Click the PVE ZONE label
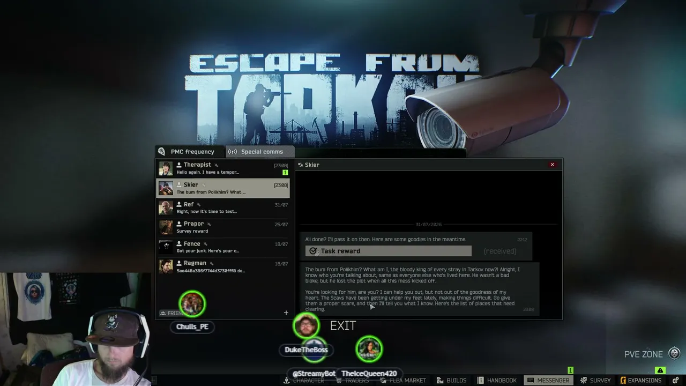 pyautogui.click(x=644, y=354)
